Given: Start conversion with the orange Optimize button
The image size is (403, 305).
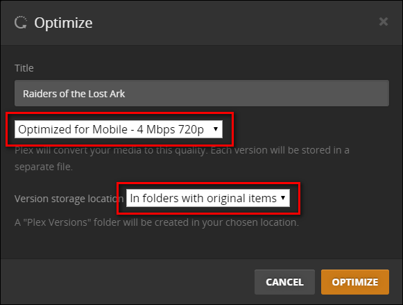Looking at the screenshot, I should (355, 282).
